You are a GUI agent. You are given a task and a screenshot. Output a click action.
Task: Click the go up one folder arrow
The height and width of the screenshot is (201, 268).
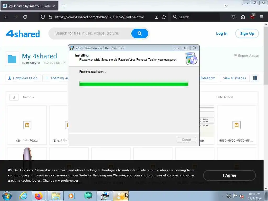[14, 97]
